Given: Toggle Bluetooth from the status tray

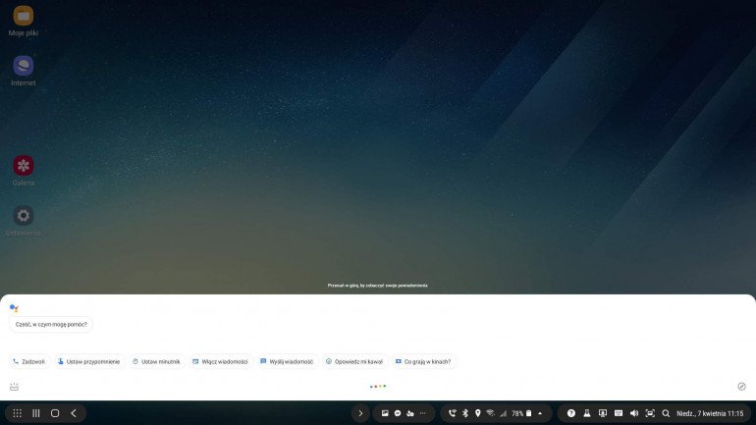Looking at the screenshot, I should 465,413.
